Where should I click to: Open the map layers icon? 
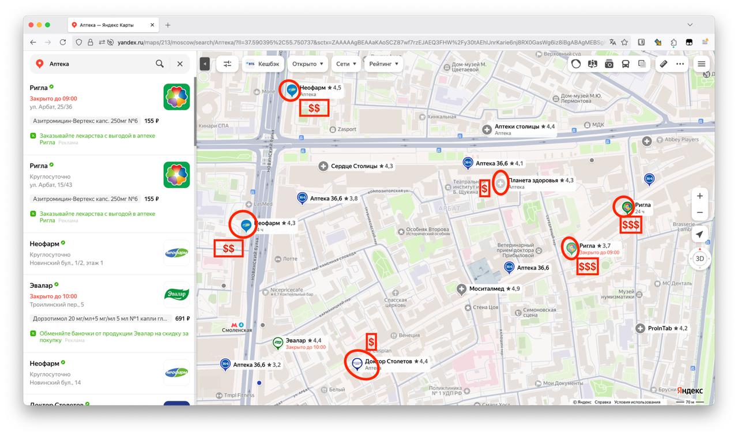click(x=642, y=64)
